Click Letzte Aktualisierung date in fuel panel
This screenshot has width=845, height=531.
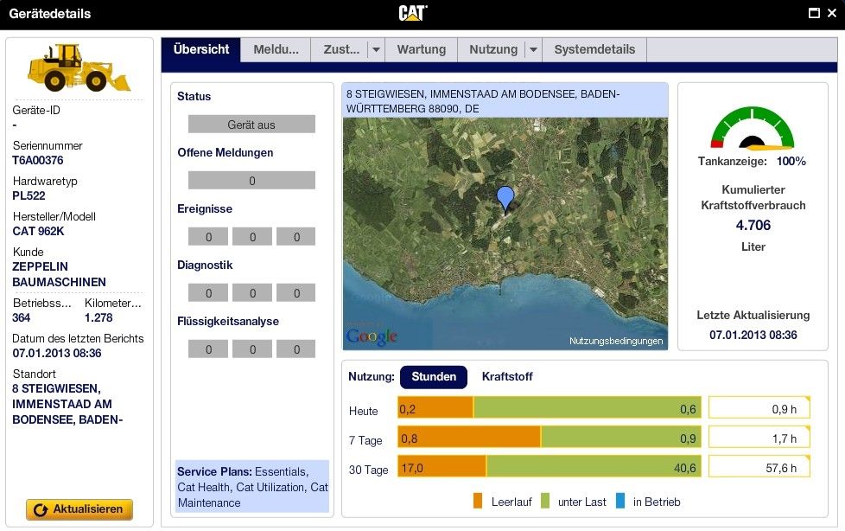point(753,335)
